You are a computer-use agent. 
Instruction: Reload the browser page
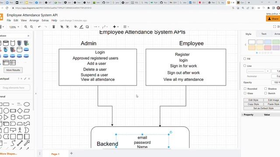tap(7, 8)
